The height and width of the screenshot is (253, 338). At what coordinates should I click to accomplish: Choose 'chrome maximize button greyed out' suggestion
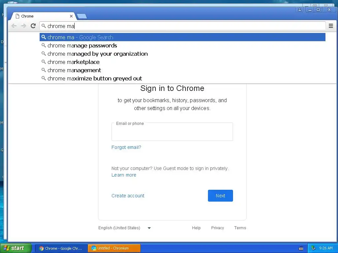(x=182, y=78)
